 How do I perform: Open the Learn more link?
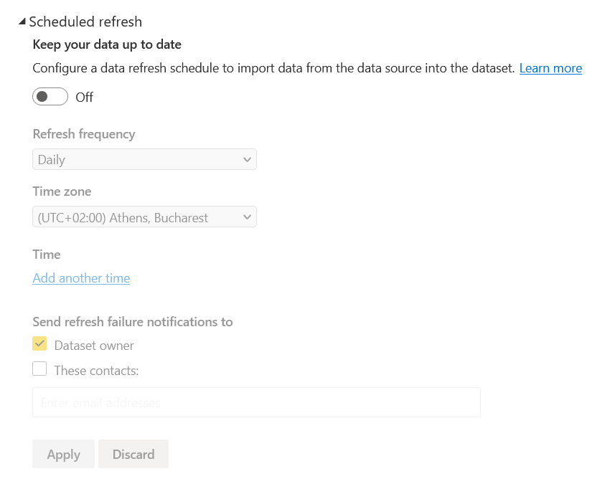(550, 68)
